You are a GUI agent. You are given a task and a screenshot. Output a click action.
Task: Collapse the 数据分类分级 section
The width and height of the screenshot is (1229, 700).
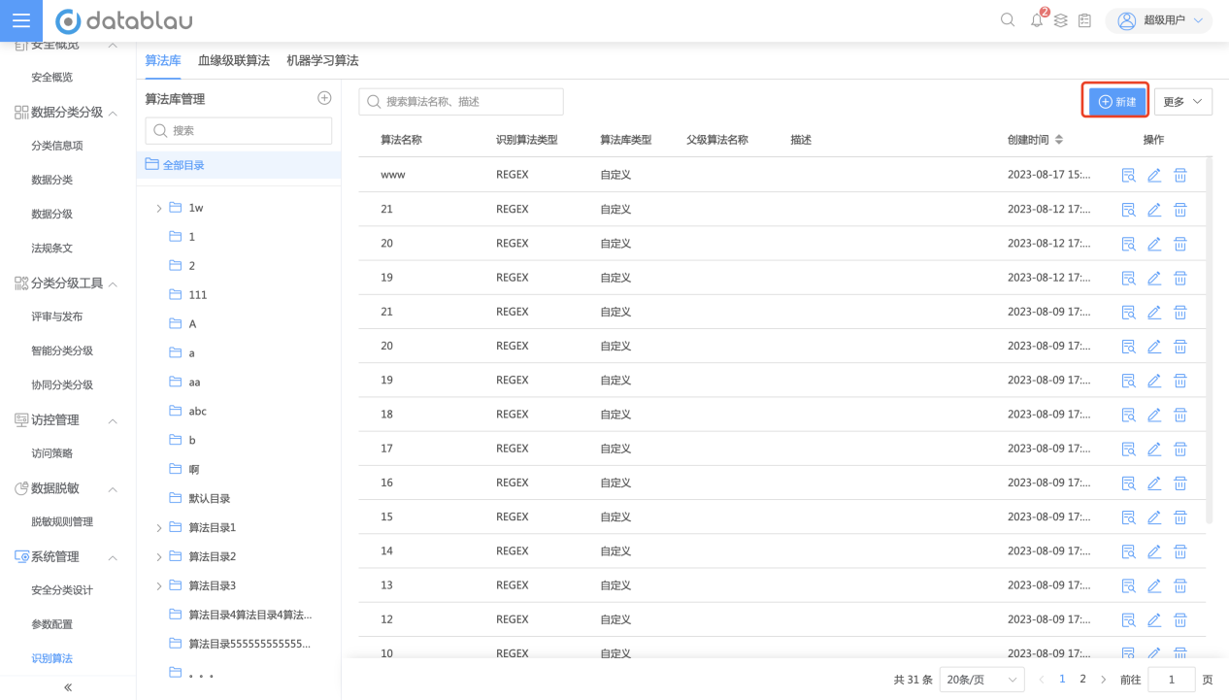click(x=113, y=114)
